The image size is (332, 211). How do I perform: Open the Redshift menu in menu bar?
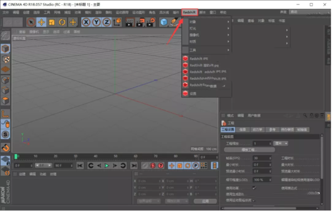pyautogui.click(x=189, y=12)
